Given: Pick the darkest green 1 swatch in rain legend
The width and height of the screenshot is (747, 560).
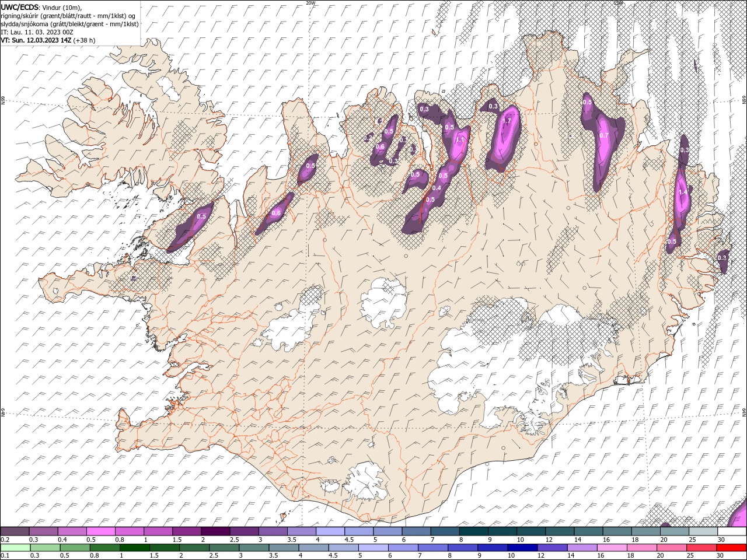Looking at the screenshot, I should point(134,548).
